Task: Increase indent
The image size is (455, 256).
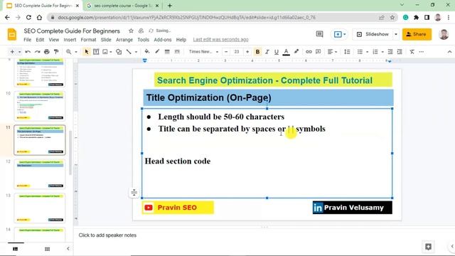Action: coord(400,52)
